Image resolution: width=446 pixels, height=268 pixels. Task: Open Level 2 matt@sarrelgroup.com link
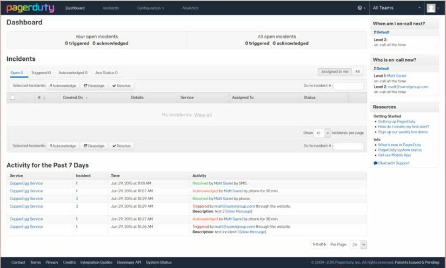tap(408, 87)
